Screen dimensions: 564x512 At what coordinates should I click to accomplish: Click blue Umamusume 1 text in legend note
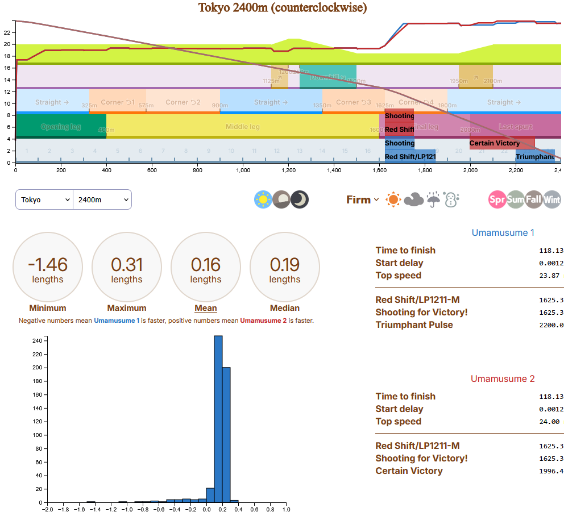(117, 320)
